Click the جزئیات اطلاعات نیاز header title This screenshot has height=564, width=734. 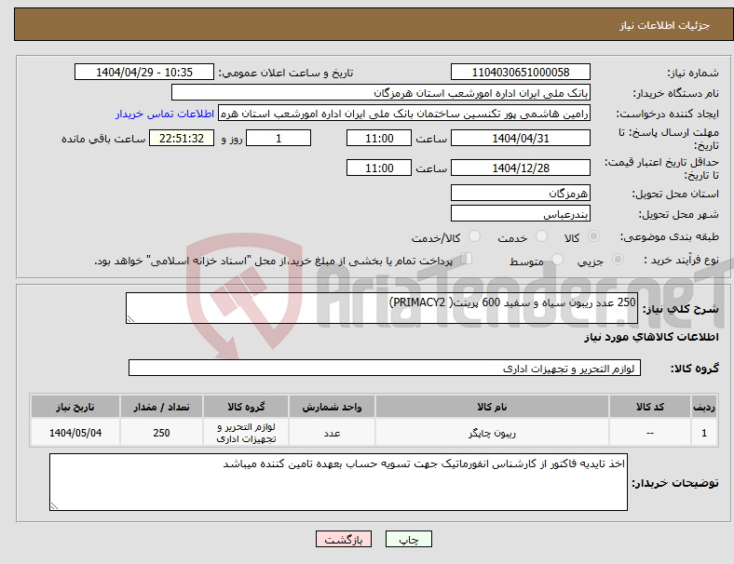click(665, 25)
